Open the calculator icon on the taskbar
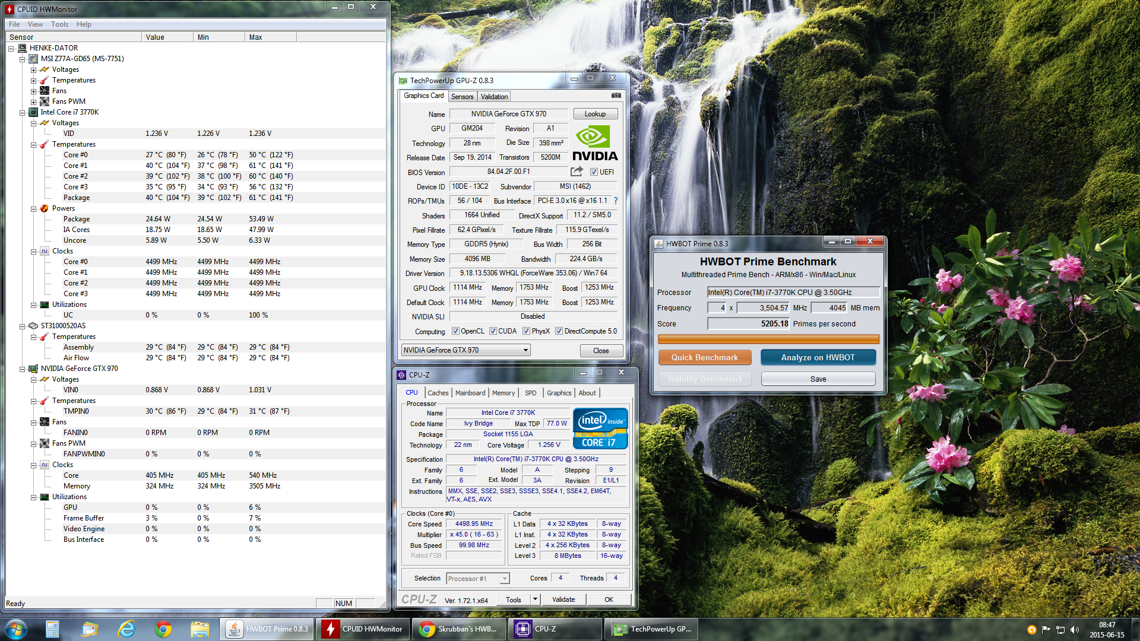Image resolution: width=1140 pixels, height=641 pixels. [52, 629]
